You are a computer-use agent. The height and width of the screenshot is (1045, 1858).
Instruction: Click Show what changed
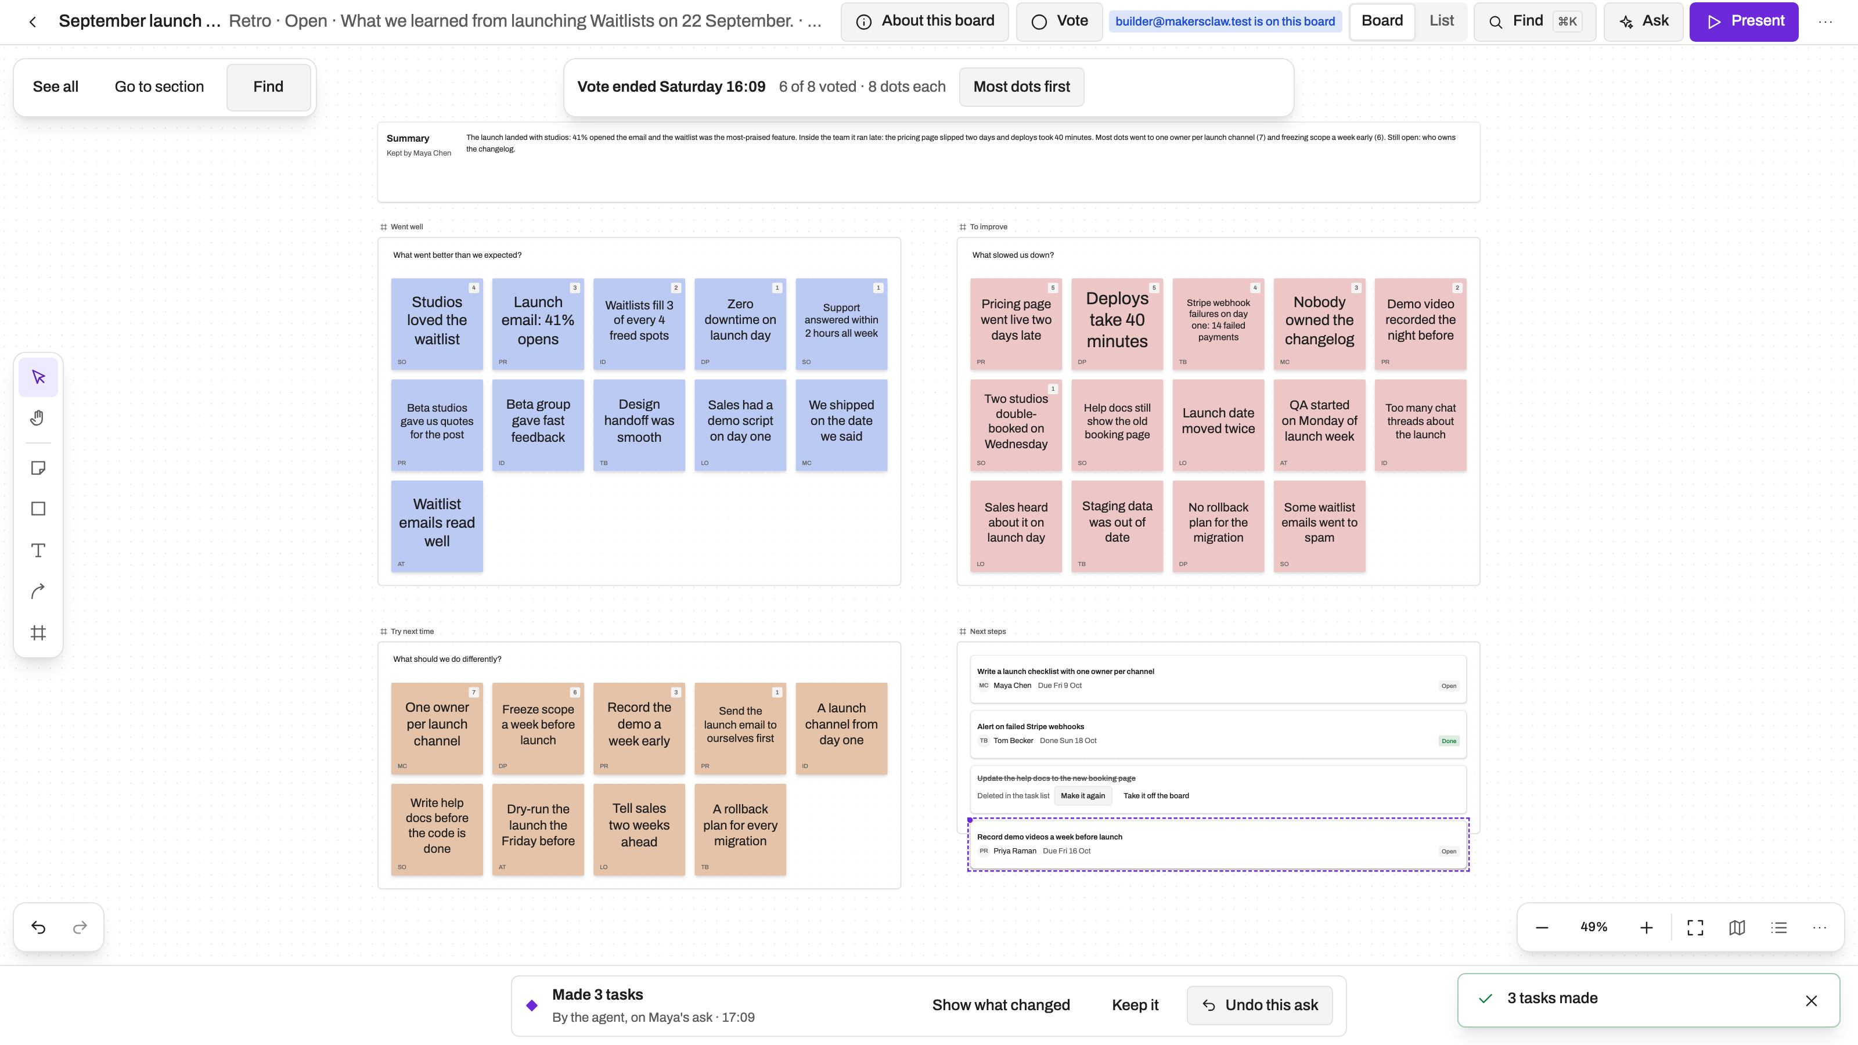(x=1000, y=1004)
